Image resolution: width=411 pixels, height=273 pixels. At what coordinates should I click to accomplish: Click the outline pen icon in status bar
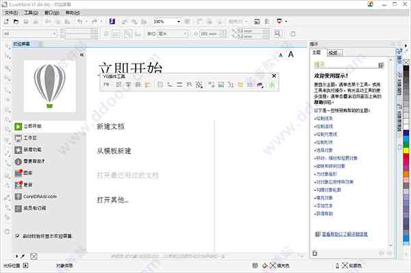(337, 265)
